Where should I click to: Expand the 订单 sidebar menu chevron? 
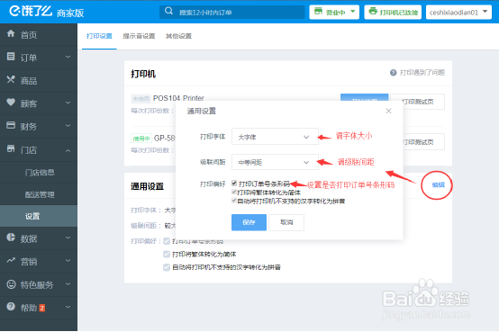[x=68, y=57]
